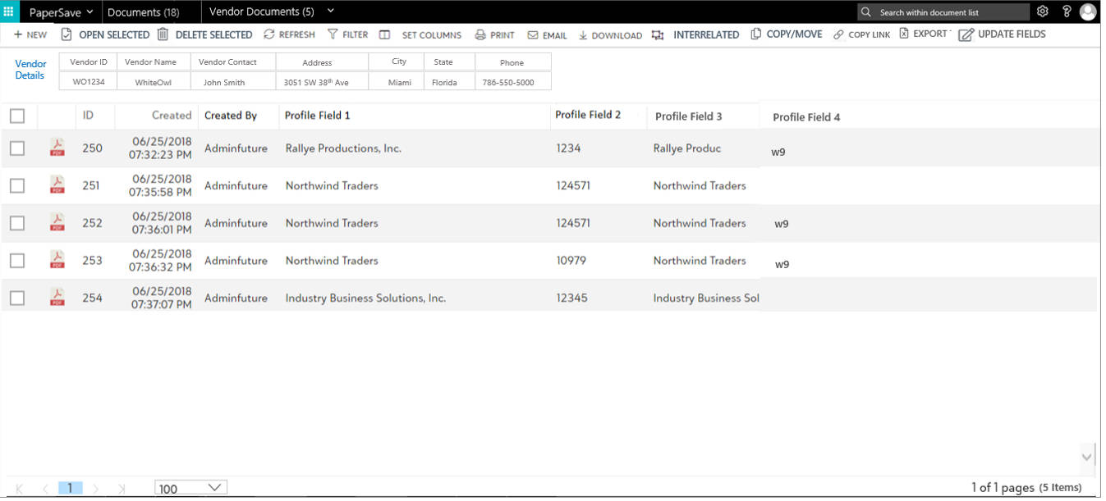This screenshot has height=501, width=1106.
Task: Open the page size 100 dropdown
Action: (190, 488)
